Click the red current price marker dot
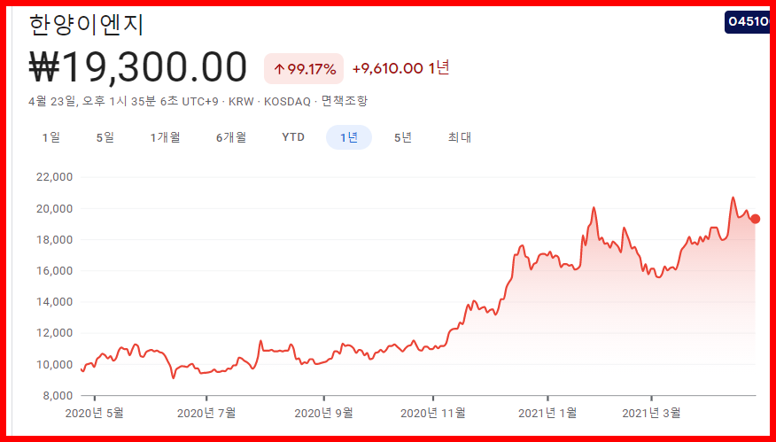Viewport: 776px width, 442px height. 756,219
